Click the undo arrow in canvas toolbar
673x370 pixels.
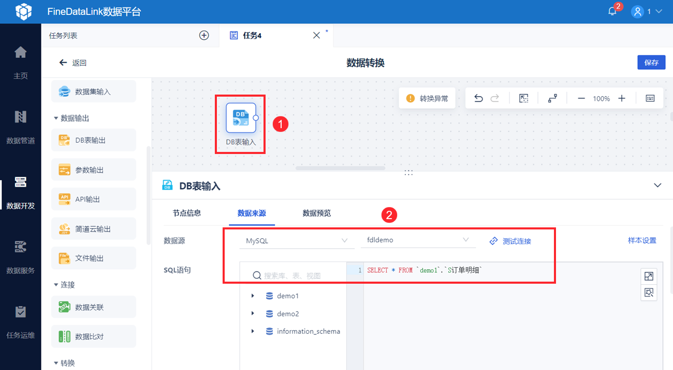479,98
